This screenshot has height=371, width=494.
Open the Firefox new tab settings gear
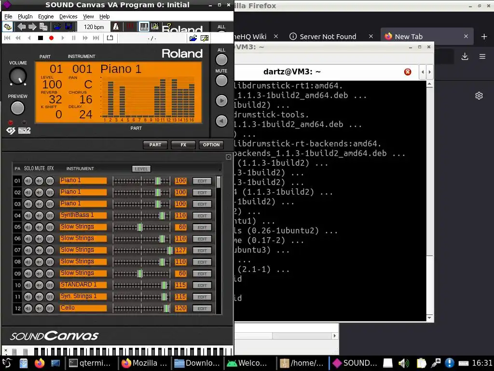pos(479,96)
